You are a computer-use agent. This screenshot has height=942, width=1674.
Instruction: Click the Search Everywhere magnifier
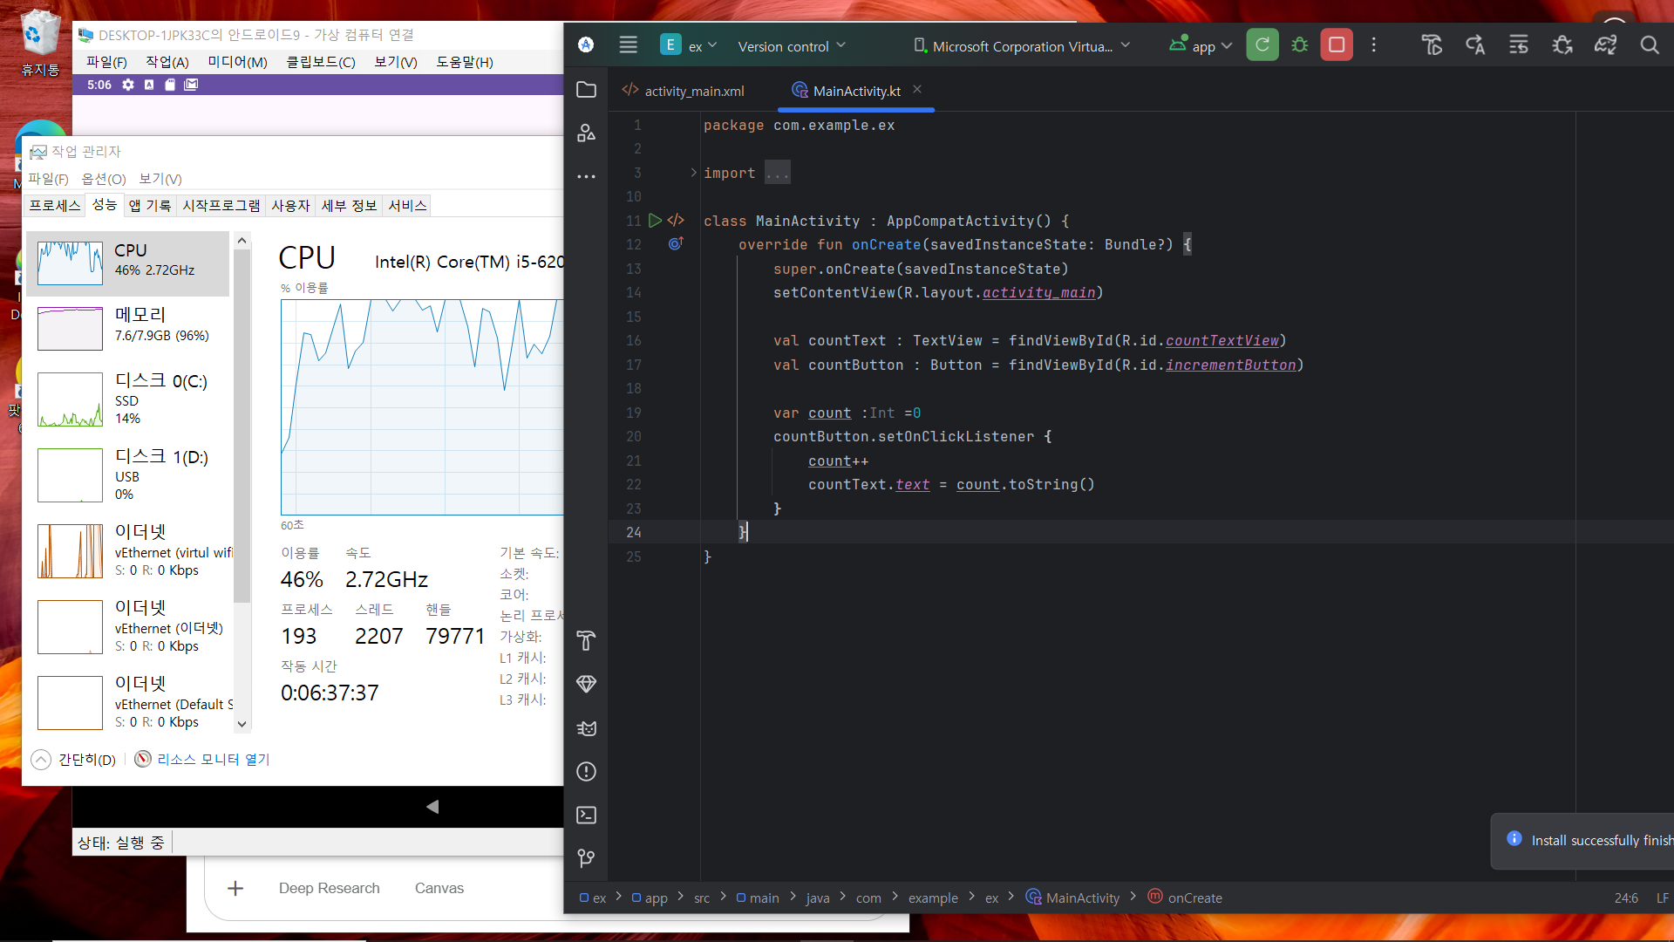[1649, 45]
